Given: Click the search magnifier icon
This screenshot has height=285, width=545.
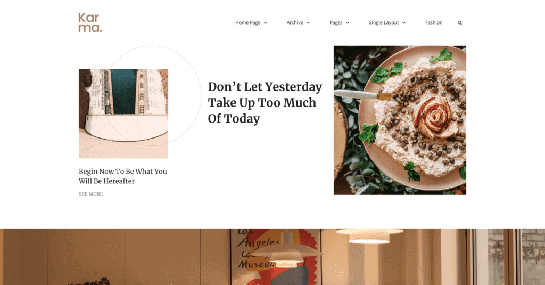Looking at the screenshot, I should coord(460,23).
